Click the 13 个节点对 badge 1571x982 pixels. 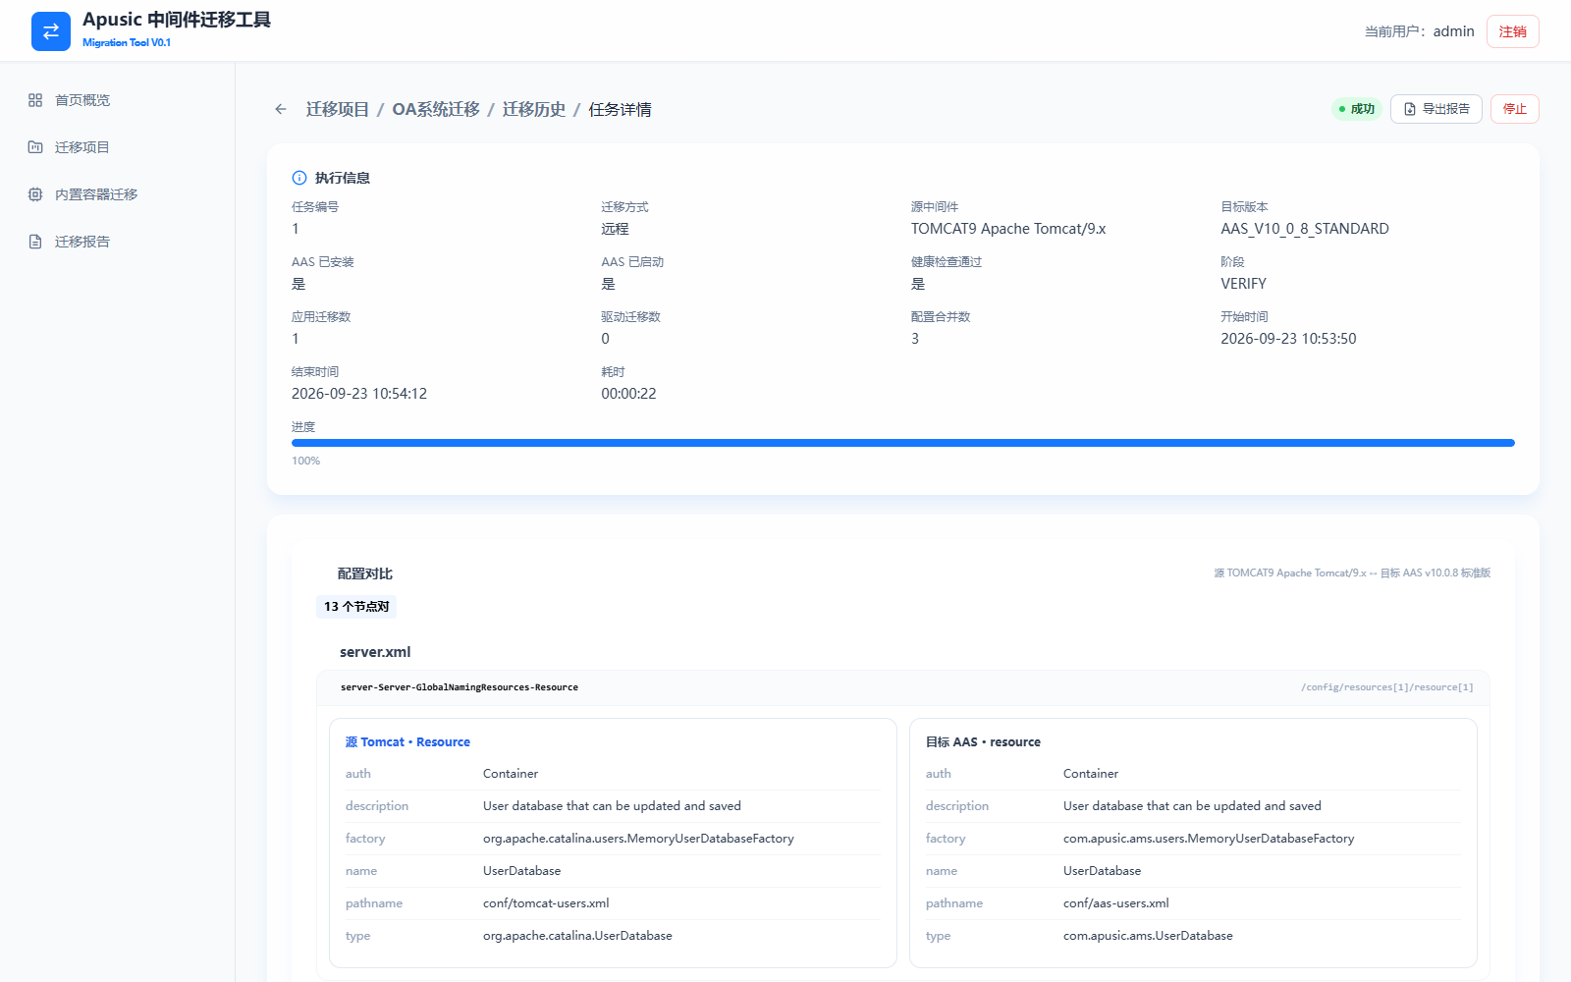356,607
